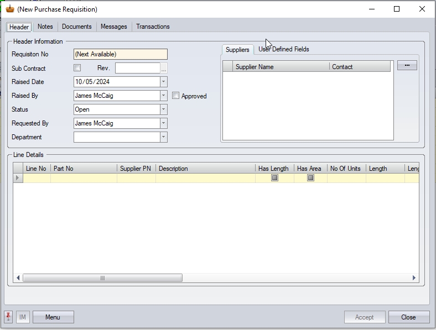Click the IM icon button
This screenshot has width=436, height=330.
[x=23, y=317]
